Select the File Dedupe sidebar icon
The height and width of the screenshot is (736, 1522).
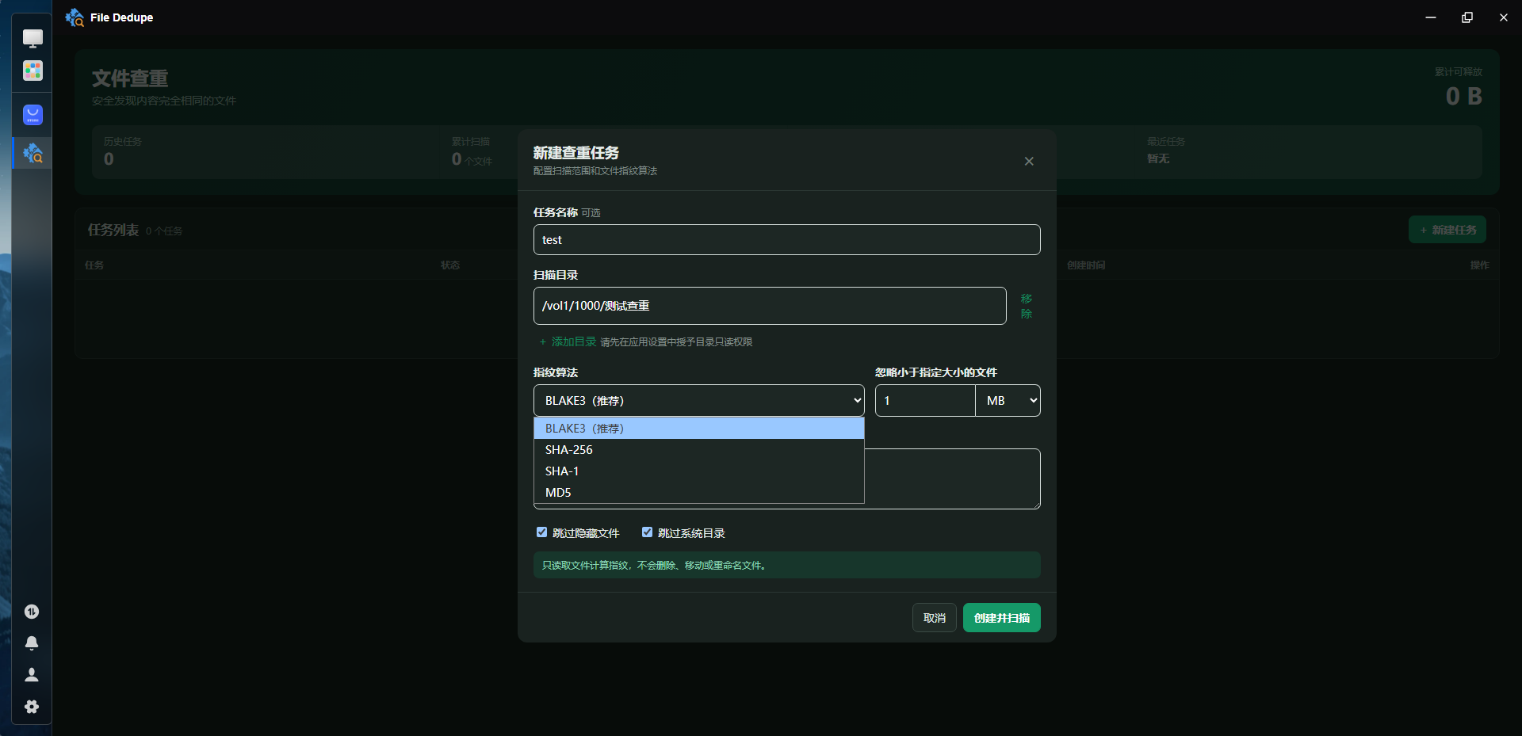tap(33, 153)
